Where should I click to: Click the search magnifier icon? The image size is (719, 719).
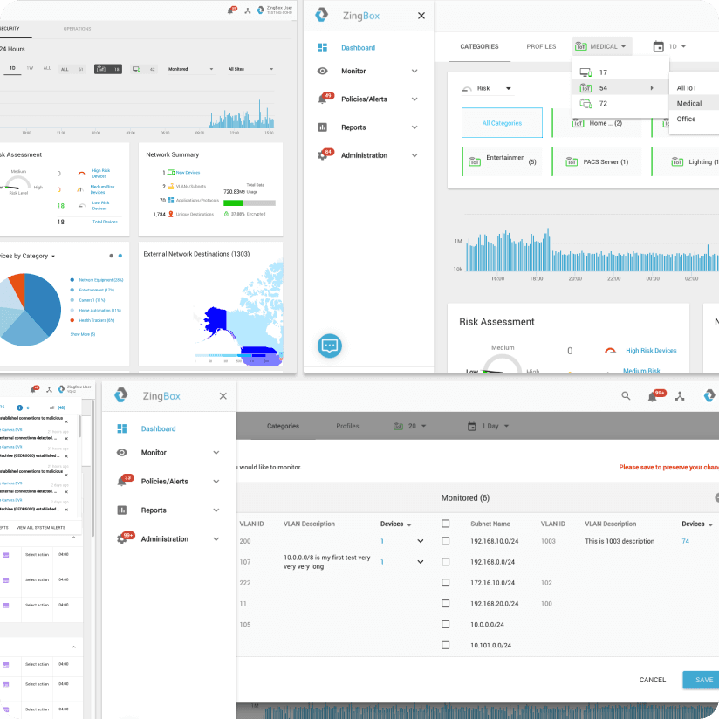point(626,395)
